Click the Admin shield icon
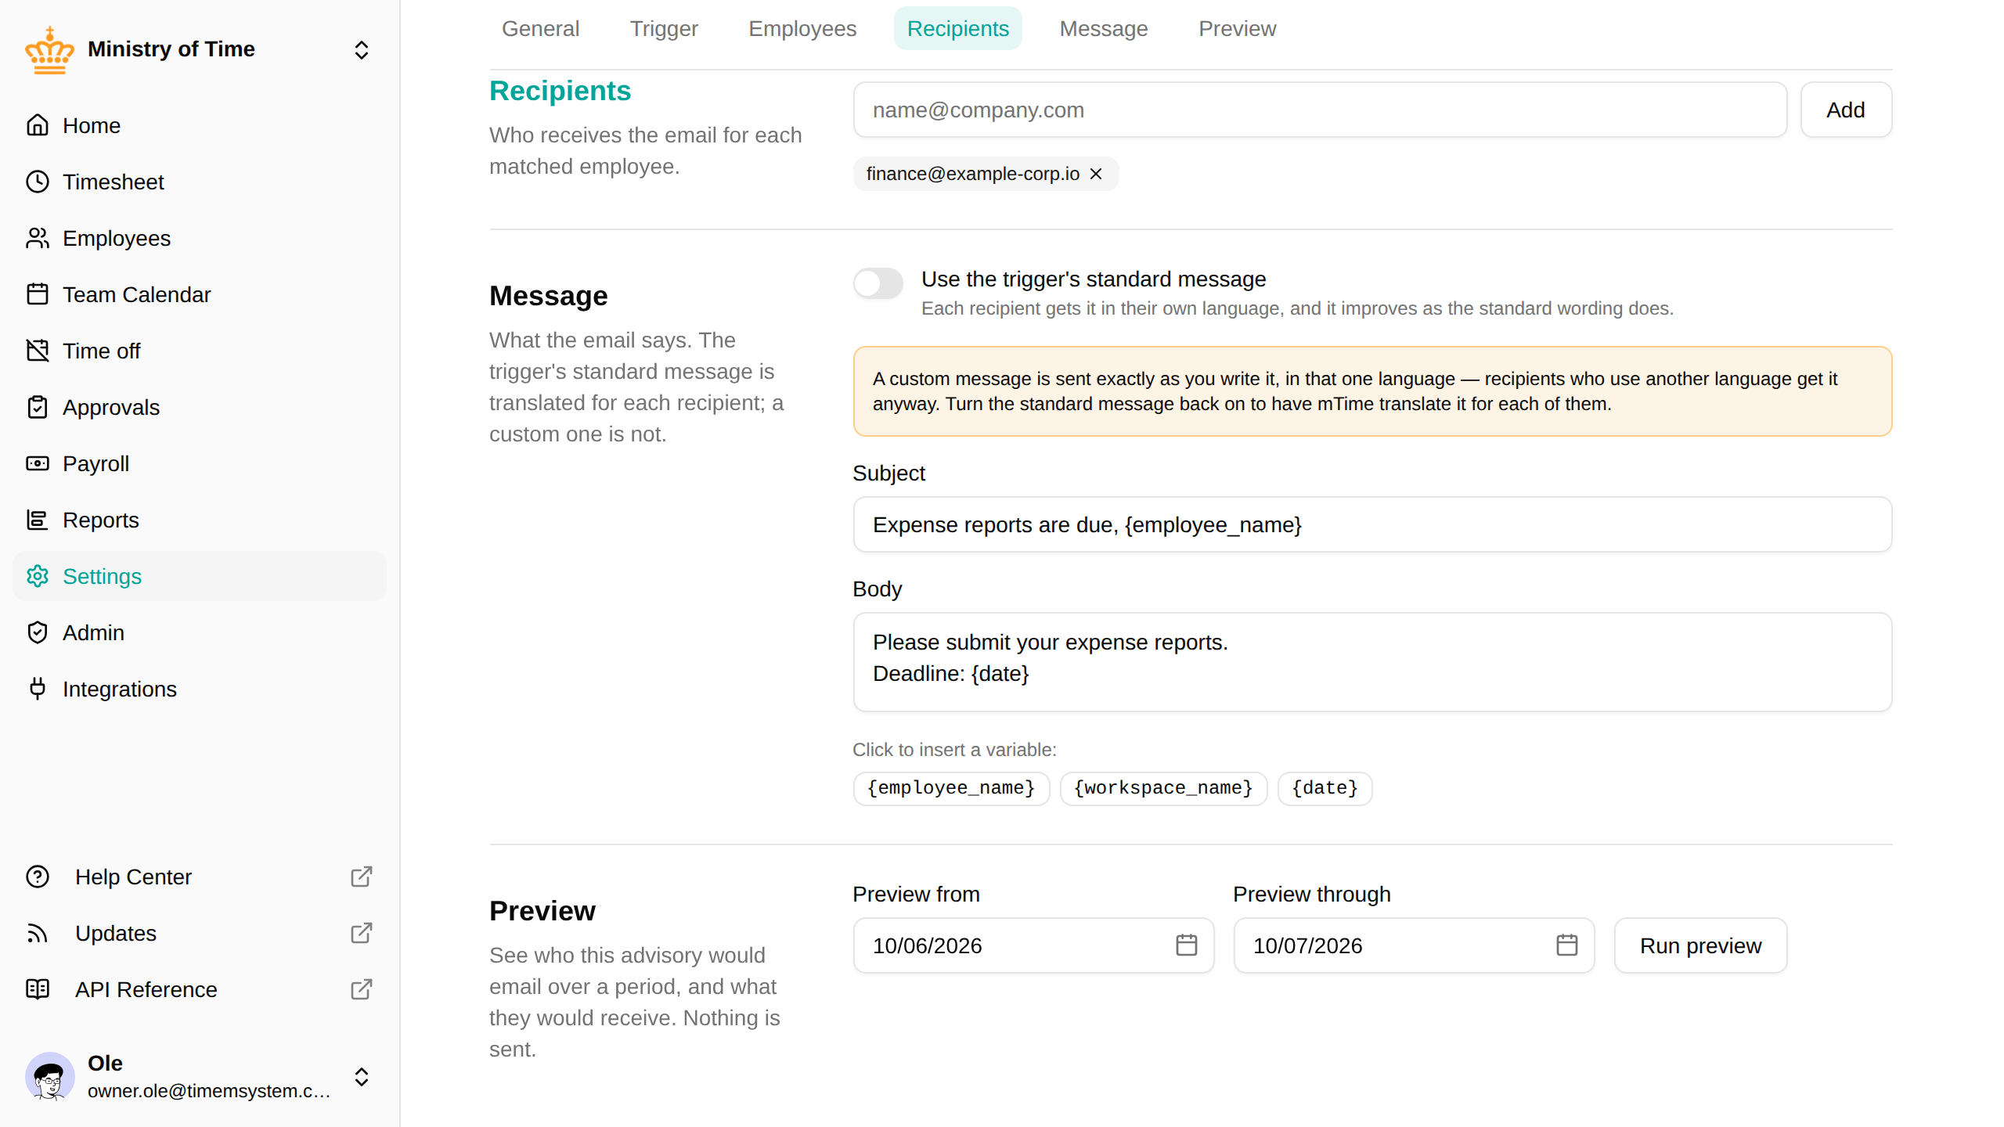 tap(38, 632)
